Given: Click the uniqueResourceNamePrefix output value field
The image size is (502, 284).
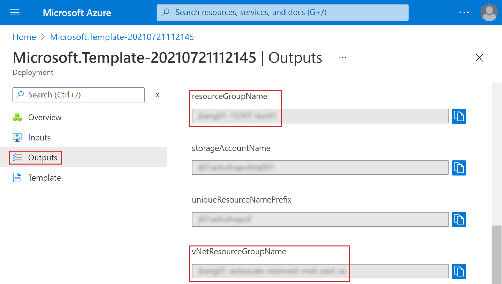Looking at the screenshot, I should pyautogui.click(x=320, y=220).
